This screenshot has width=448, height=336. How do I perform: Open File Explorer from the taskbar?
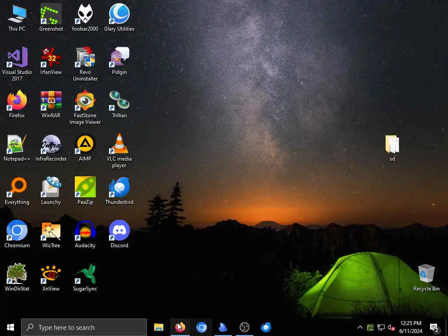point(158,327)
